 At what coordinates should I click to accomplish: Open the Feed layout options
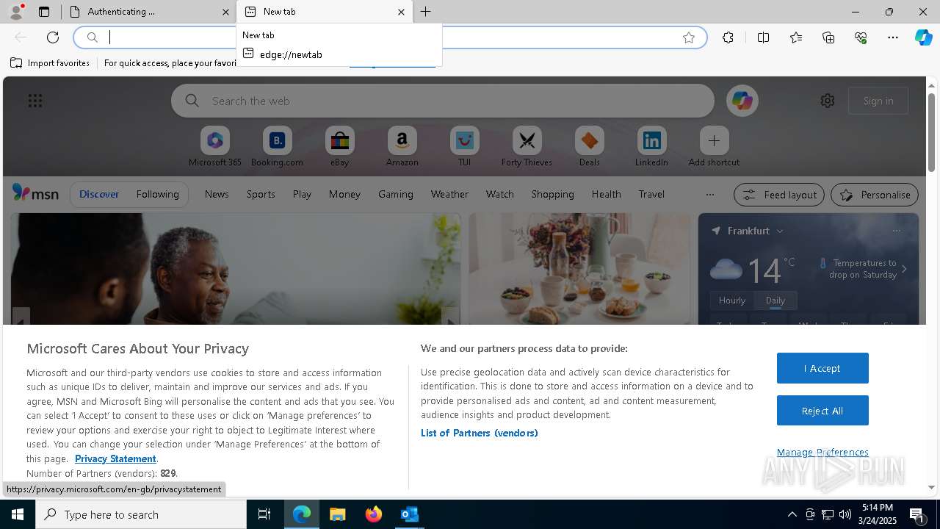[x=779, y=195]
